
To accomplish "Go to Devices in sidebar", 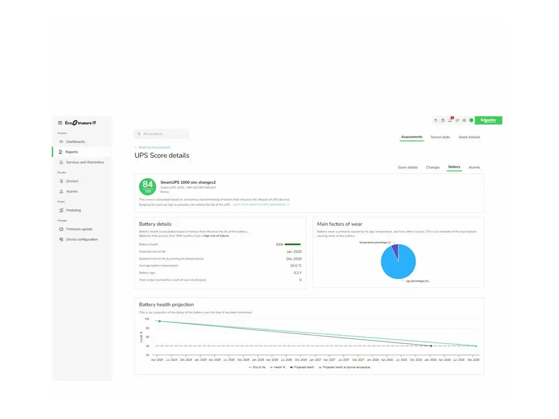I will [72, 181].
